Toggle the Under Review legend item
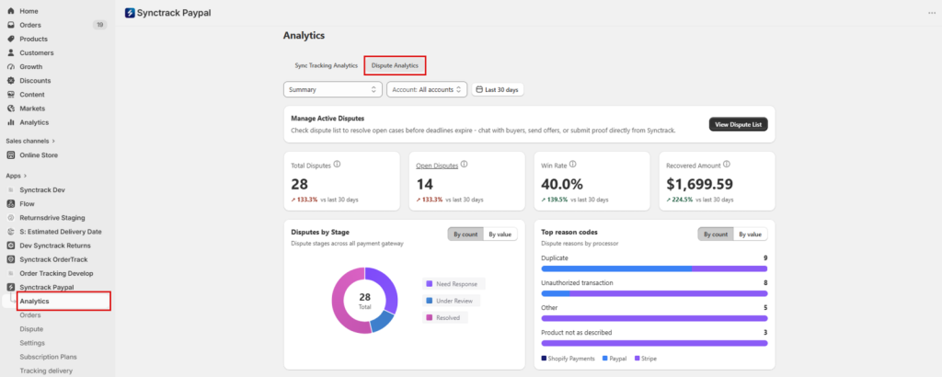 click(x=452, y=301)
